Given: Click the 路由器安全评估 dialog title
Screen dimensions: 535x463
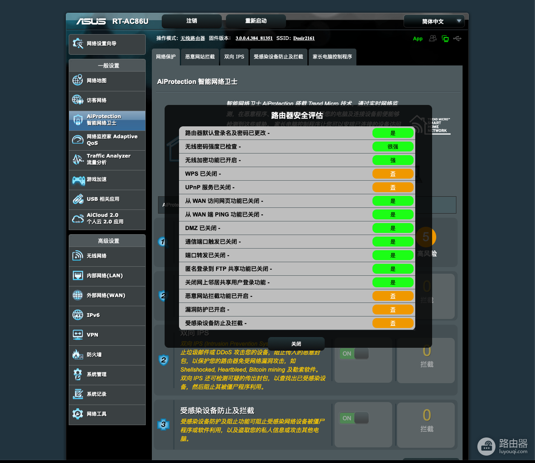Looking at the screenshot, I should [x=297, y=116].
